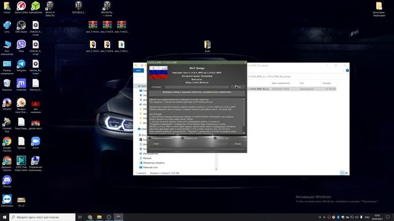This screenshot has width=394, height=221.
Task: Select the Zoom desktop shortcut
Action: (36, 143)
